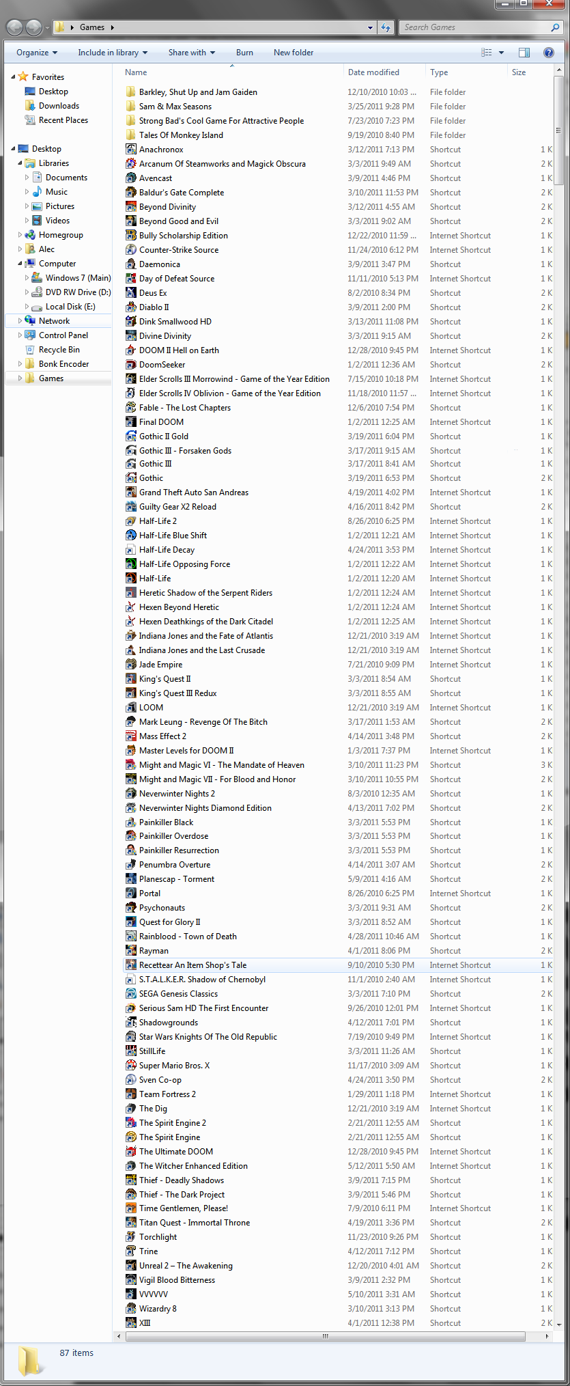Click the Recycle Bin icon in sidebar

pos(30,350)
